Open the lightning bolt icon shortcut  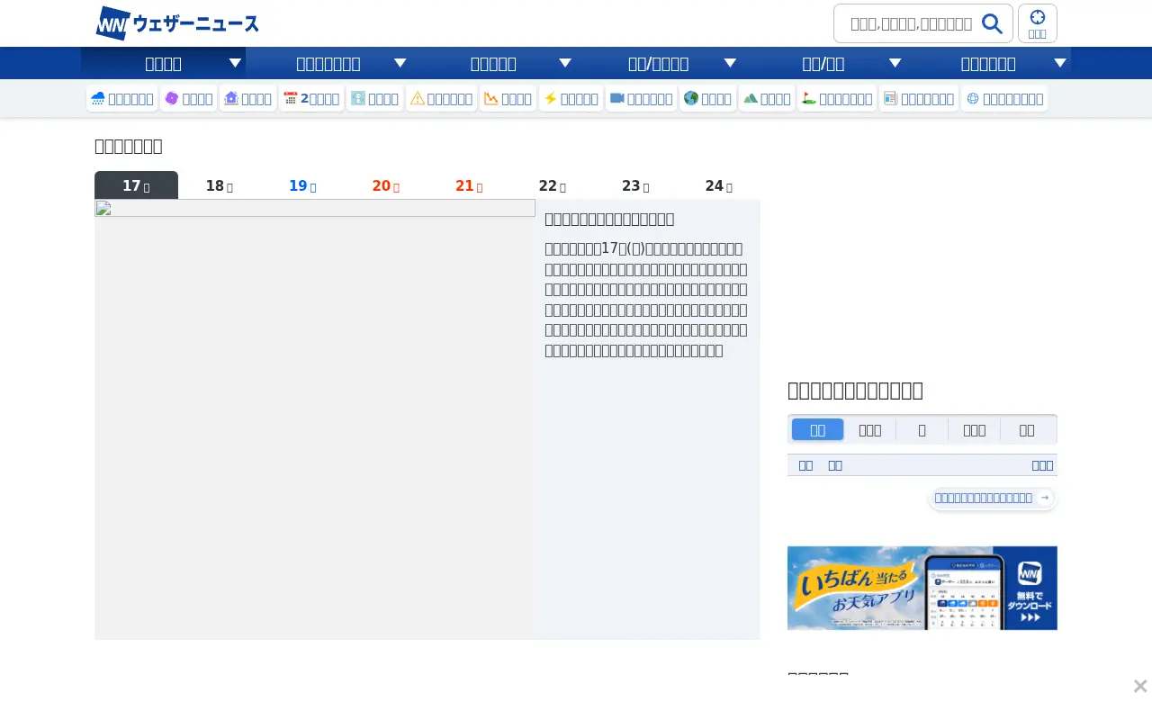point(571,99)
